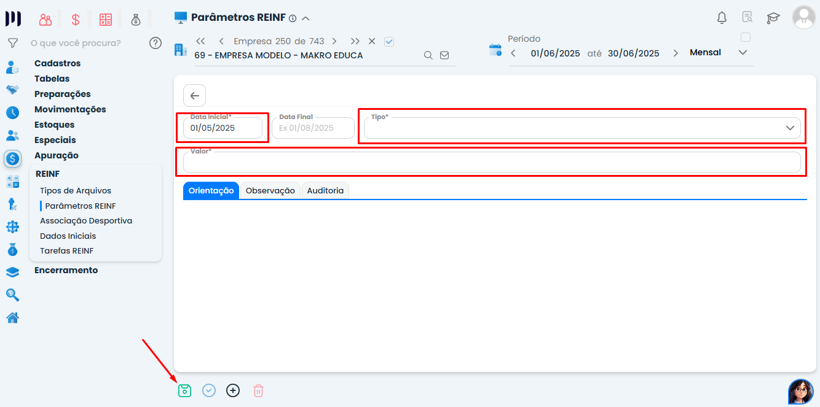
Task: Open the dollar sign module in top bar
Action: tap(76, 20)
